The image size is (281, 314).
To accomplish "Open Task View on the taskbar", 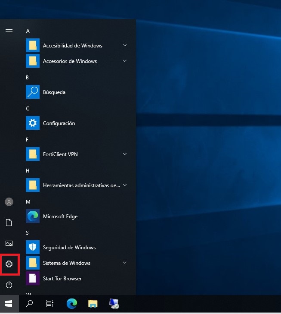I will pyautogui.click(x=50, y=304).
